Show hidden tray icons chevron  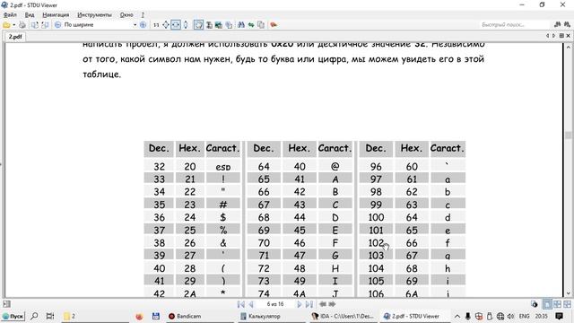tap(457, 316)
